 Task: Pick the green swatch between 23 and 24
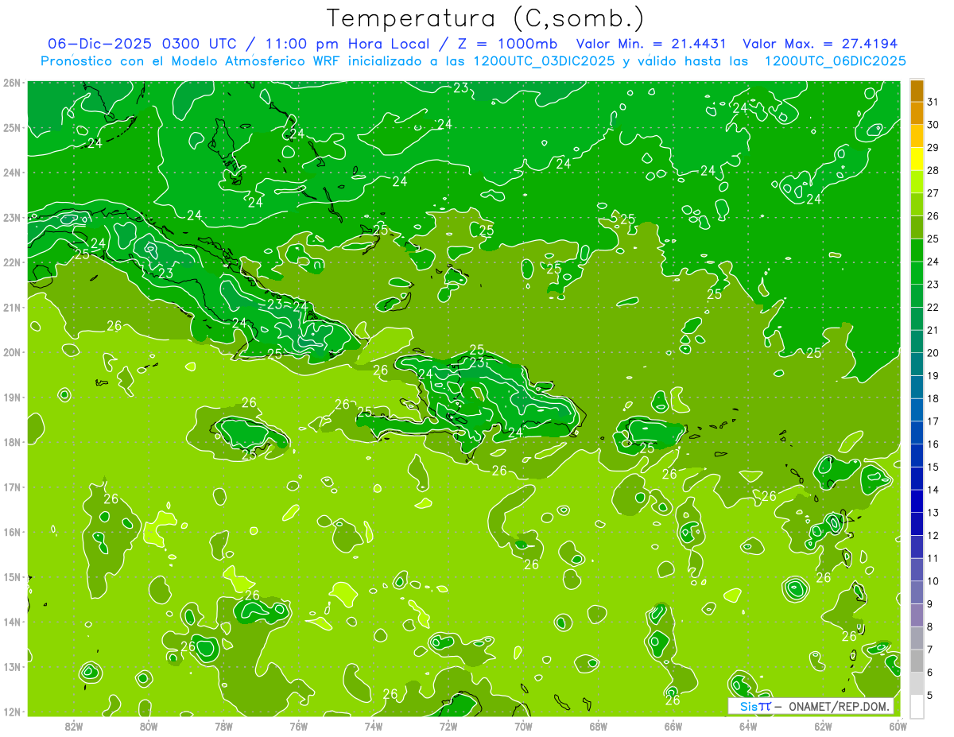[x=917, y=273]
